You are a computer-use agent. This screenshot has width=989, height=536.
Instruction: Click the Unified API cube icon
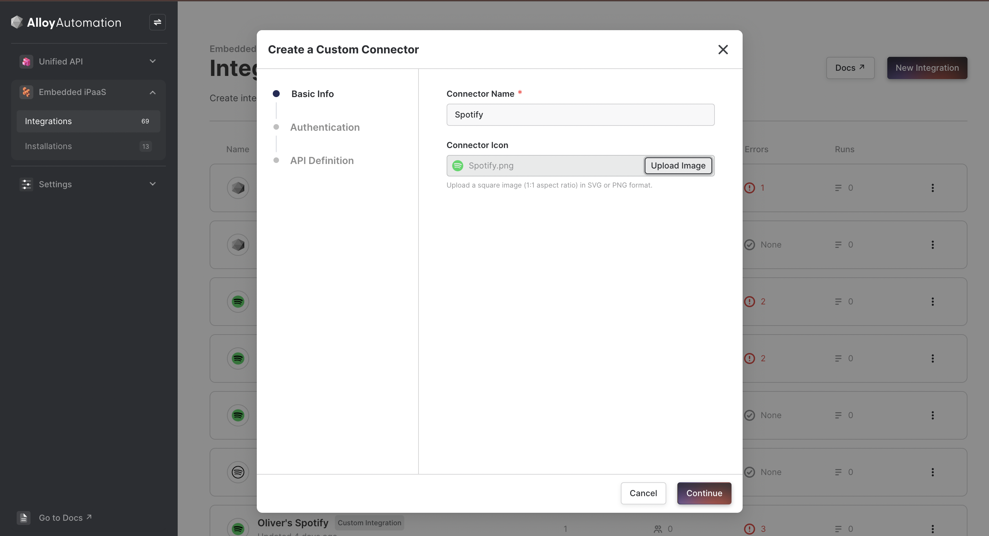(x=26, y=61)
